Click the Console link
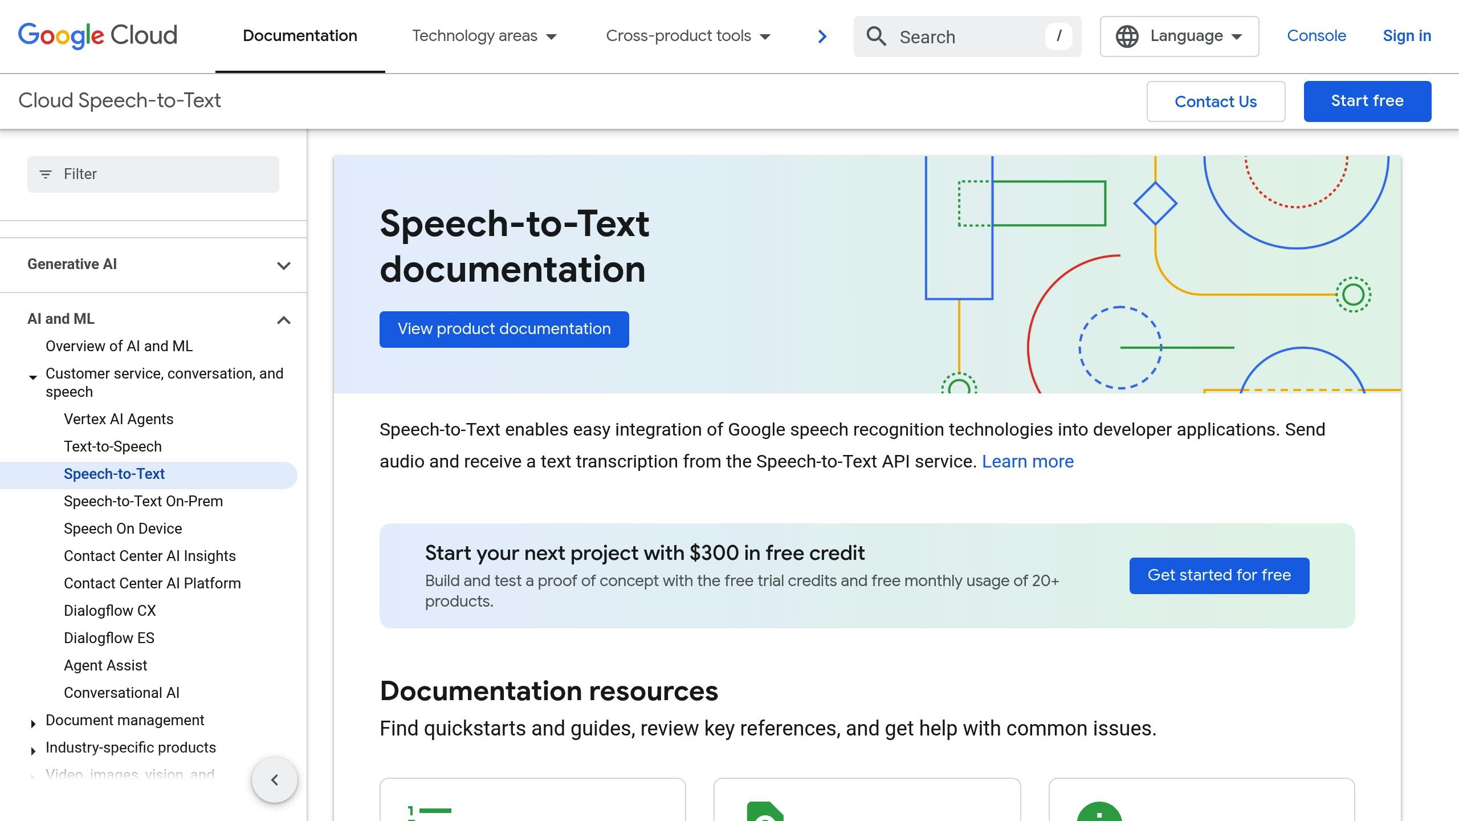Viewport: 1459px width, 821px height. (x=1317, y=36)
